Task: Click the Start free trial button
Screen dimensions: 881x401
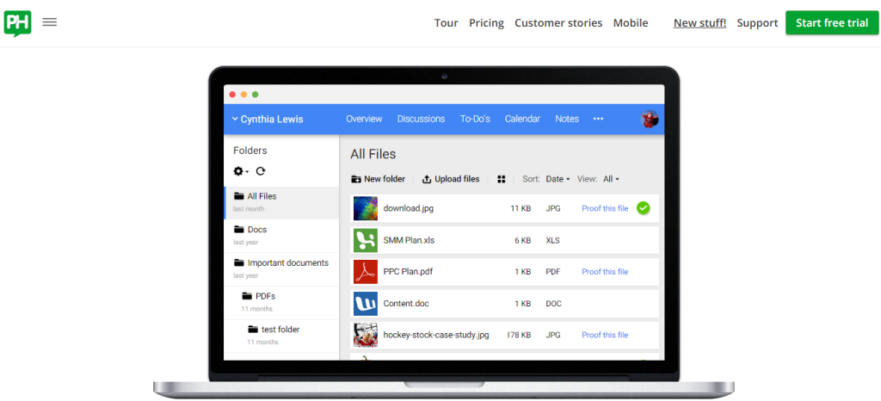Action: [832, 23]
